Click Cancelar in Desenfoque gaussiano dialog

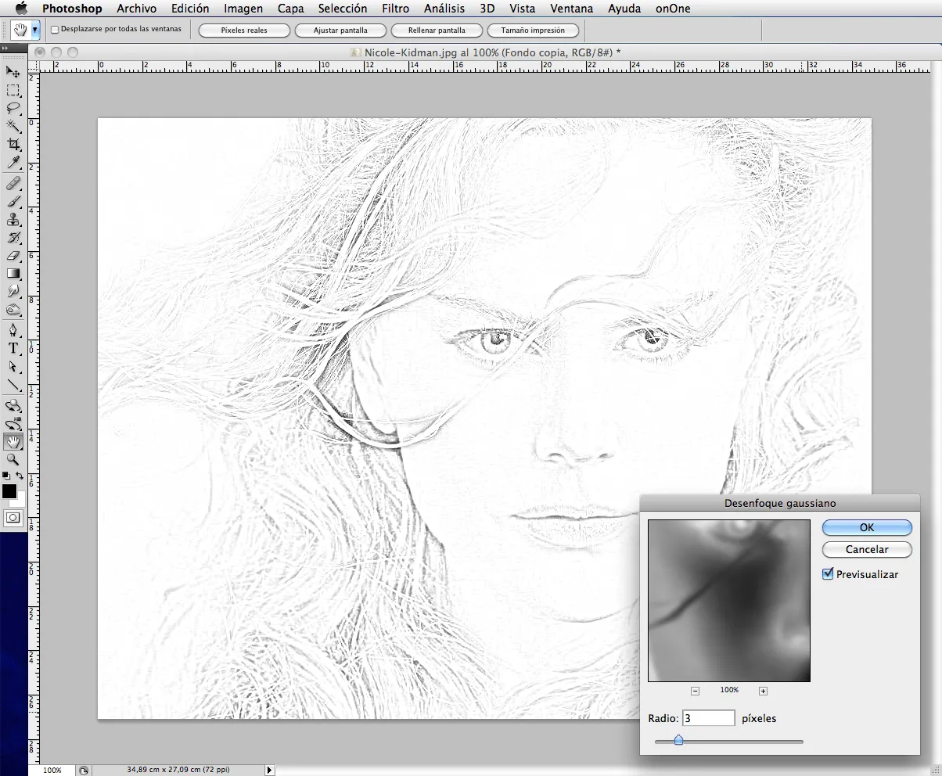867,549
